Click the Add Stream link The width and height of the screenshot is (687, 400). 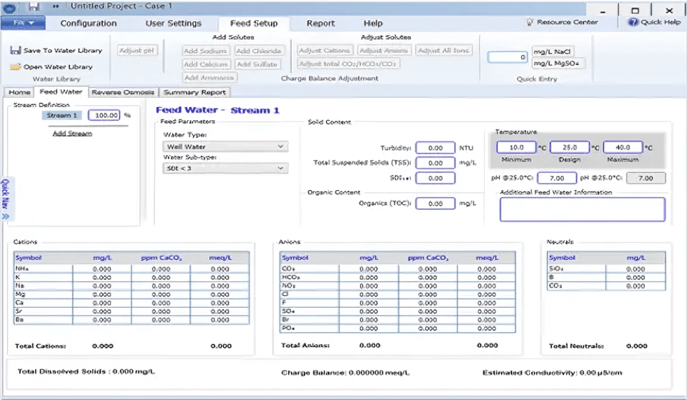pos(72,133)
